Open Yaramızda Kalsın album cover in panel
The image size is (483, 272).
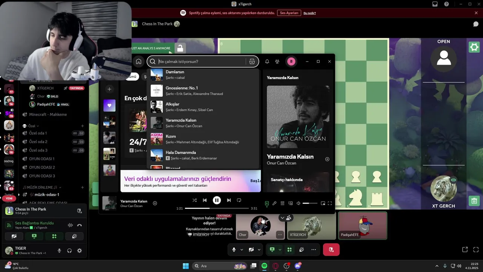point(298,117)
